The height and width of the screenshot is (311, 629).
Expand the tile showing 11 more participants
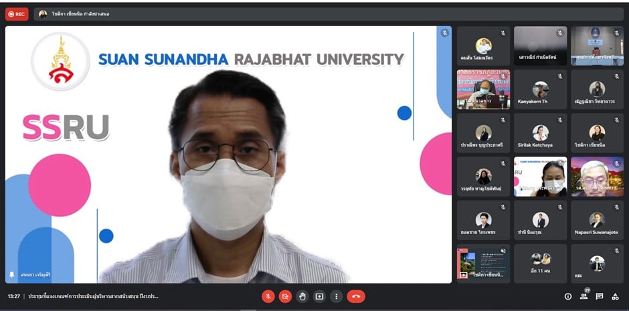[x=540, y=264]
